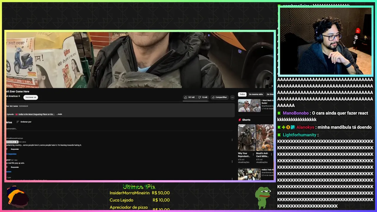
Task: Click the InsiderMorraMineirin Pix entry
Action: (140, 193)
